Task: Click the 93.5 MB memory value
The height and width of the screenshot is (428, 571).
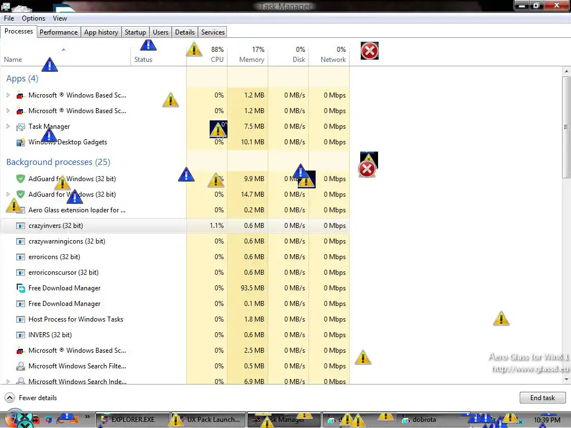Action: (253, 288)
